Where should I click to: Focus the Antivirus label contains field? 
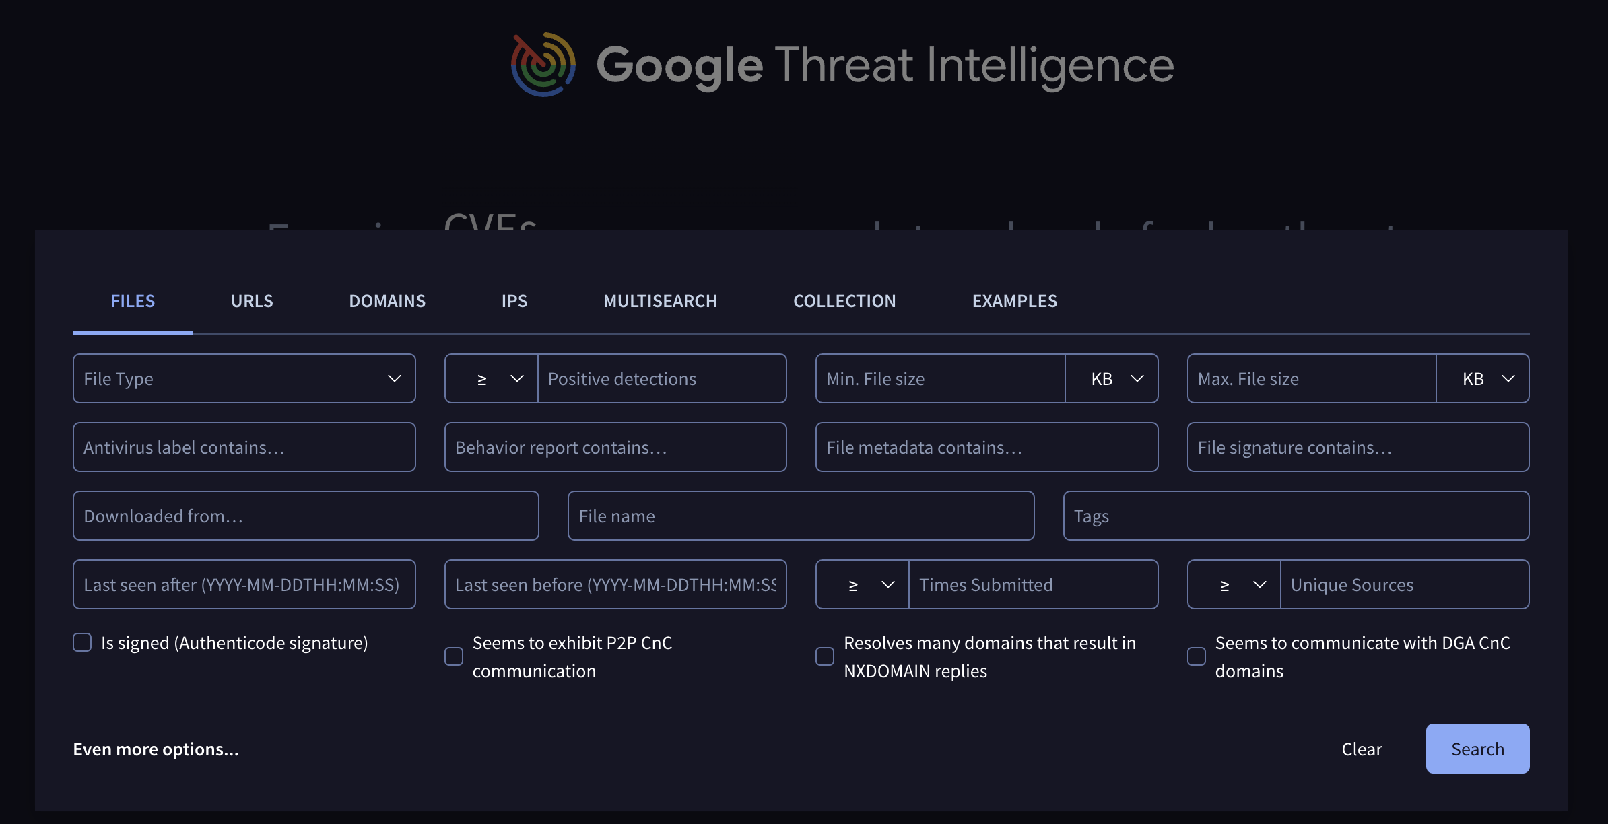244,447
